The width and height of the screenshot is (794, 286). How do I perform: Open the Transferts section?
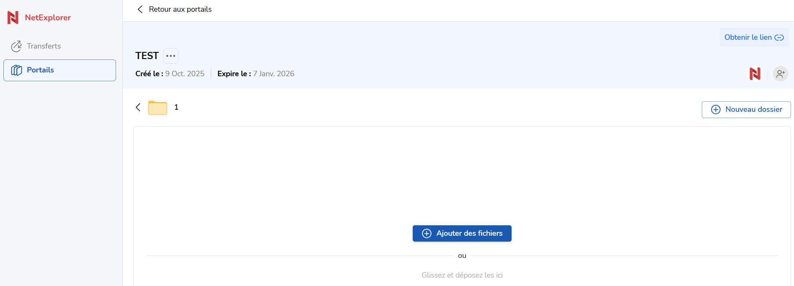tap(44, 46)
